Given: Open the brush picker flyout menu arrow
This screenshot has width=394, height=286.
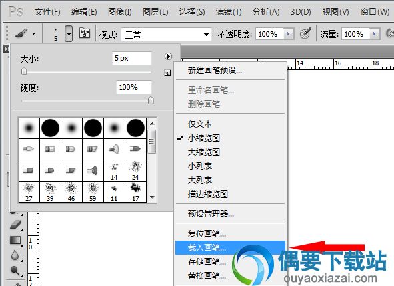Looking at the screenshot, I should pos(168,56).
